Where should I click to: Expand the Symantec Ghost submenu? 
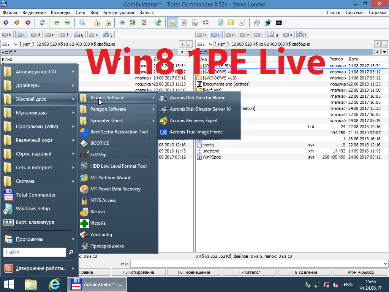[118, 121]
